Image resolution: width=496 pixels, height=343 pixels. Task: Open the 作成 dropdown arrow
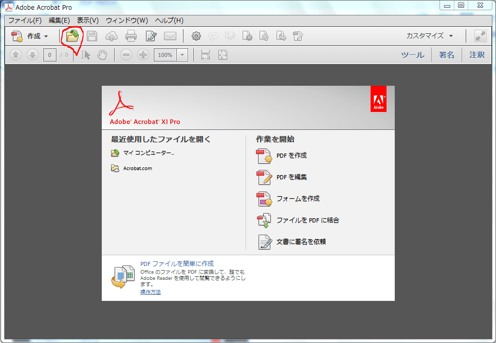(x=46, y=36)
